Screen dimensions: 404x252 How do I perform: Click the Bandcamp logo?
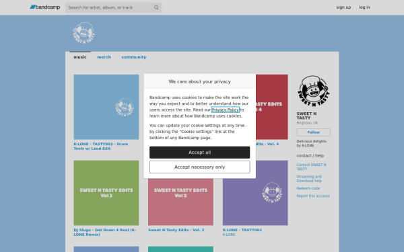[45, 7]
